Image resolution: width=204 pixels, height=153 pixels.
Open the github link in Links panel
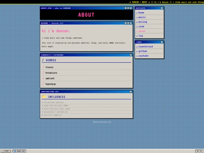point(143,51)
